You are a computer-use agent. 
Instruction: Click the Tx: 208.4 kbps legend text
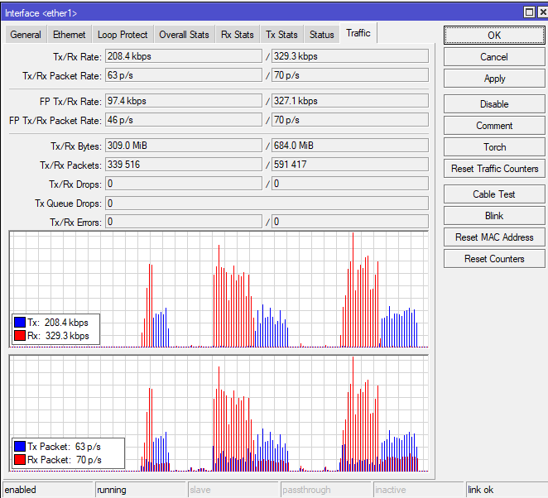[x=58, y=323]
